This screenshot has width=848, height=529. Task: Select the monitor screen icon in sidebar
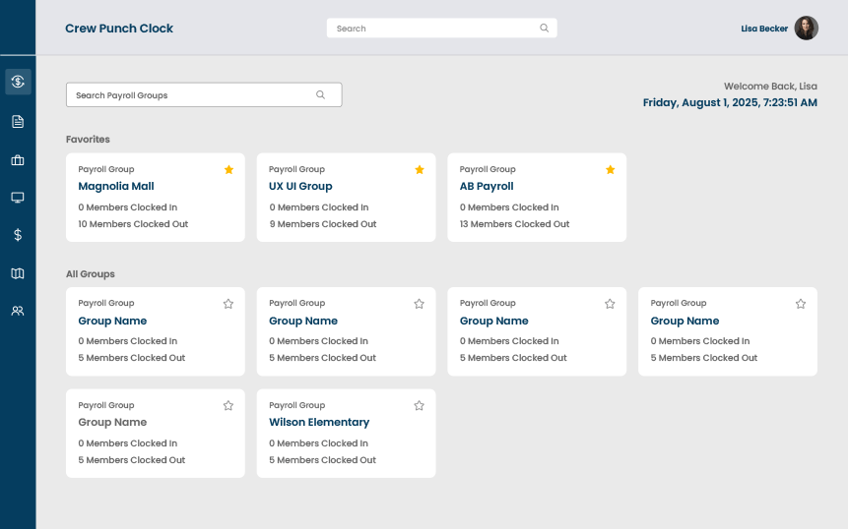18,198
